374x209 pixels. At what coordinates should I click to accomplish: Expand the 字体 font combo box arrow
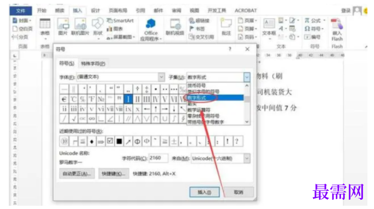click(x=161, y=77)
